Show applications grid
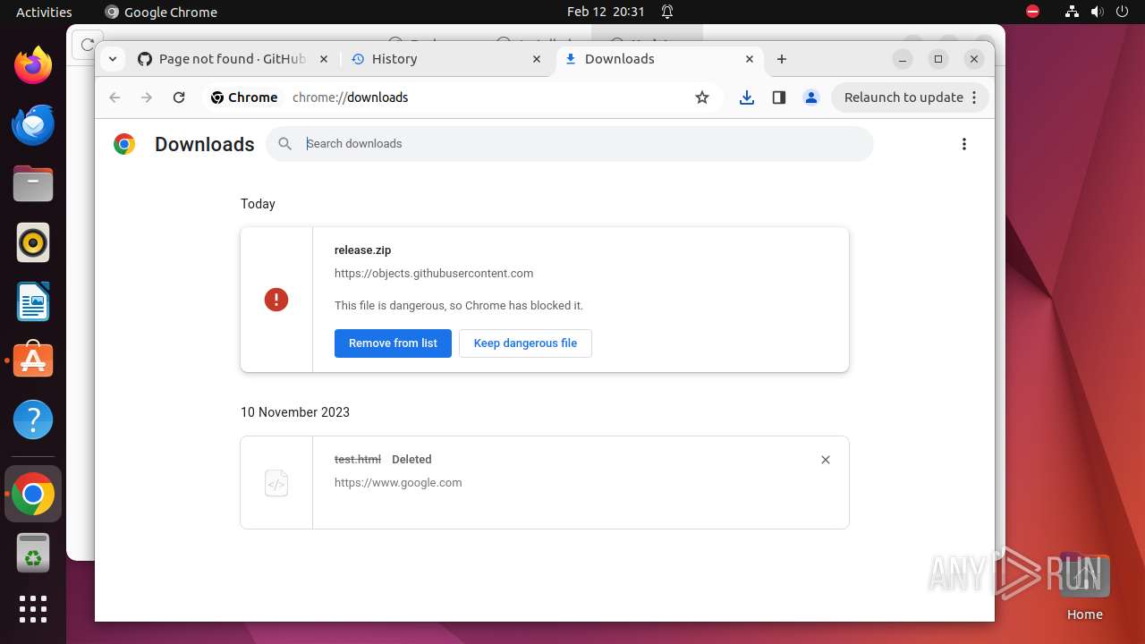This screenshot has width=1145, height=644. pyautogui.click(x=33, y=609)
